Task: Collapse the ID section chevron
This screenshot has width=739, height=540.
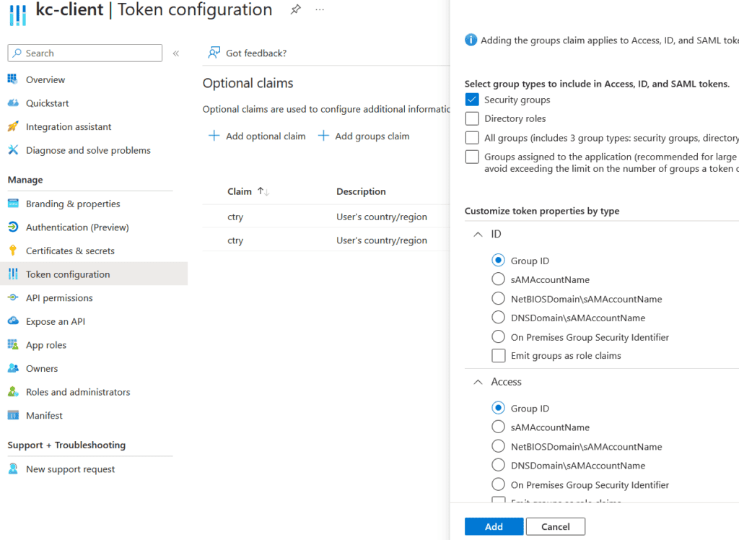Action: pyautogui.click(x=478, y=235)
